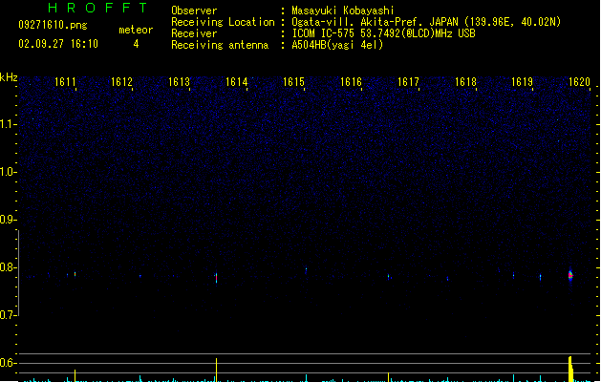Screen dimensions: 601x382
Task: Click the 1613 time axis label
Action: [179, 82]
